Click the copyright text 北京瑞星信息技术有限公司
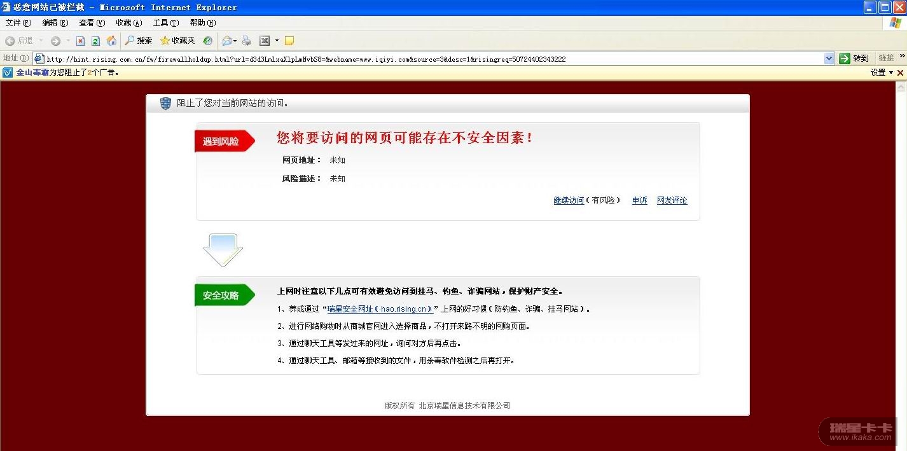 coord(464,406)
